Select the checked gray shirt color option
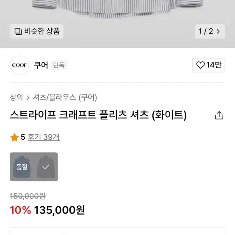This screenshot has height=235, width=235. [46, 167]
